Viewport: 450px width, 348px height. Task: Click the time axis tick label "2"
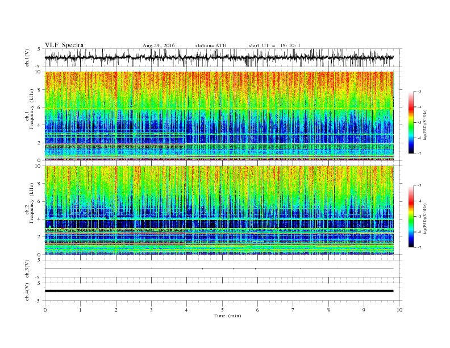116,310
